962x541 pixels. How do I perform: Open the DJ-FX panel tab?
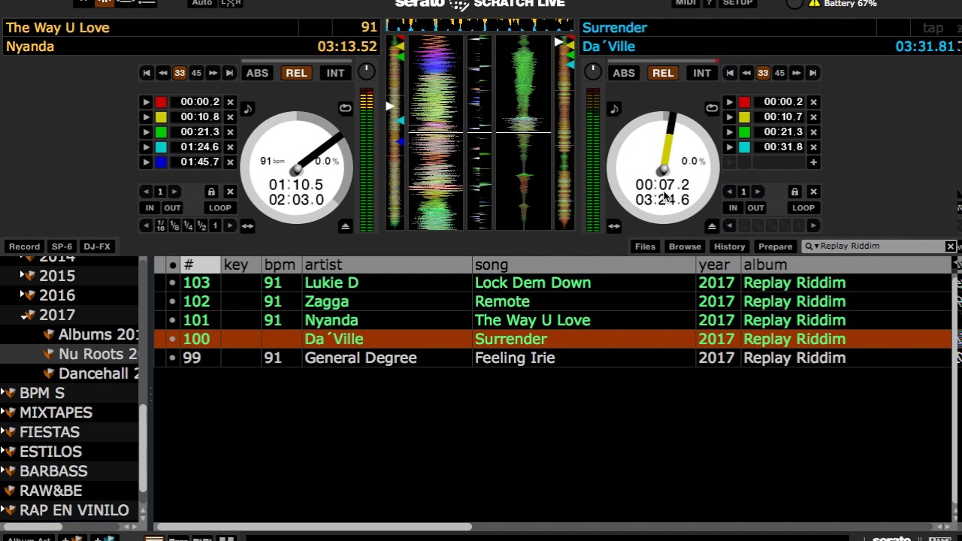coord(97,246)
